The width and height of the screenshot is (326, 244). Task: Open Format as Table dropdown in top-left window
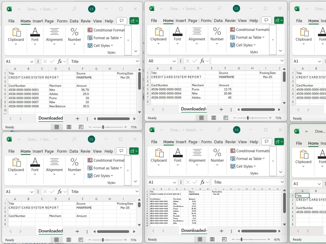[105, 38]
